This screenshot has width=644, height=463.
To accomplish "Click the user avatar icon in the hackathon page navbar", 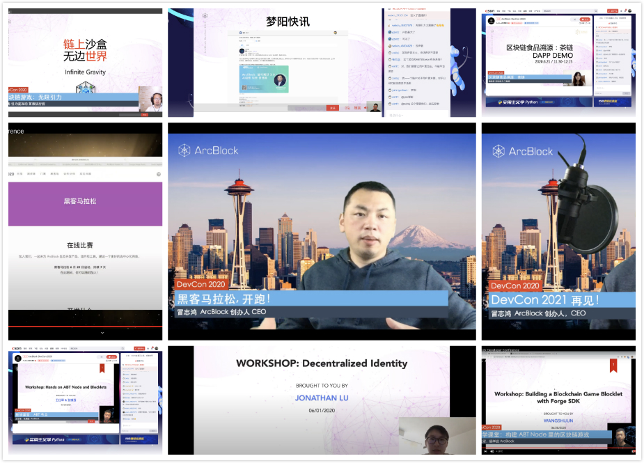I will click(x=158, y=174).
